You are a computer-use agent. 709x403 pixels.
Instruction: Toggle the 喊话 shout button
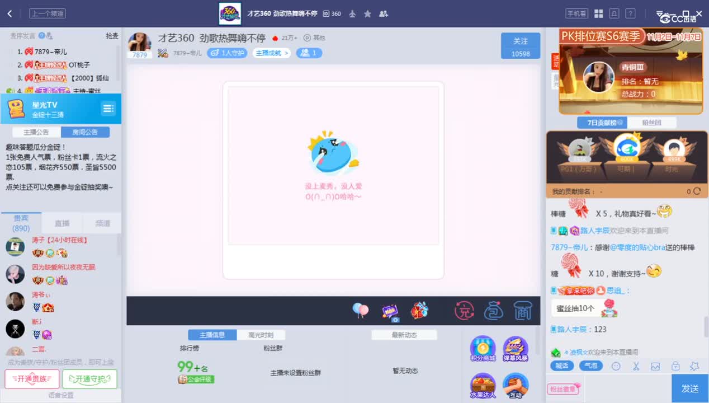click(562, 365)
